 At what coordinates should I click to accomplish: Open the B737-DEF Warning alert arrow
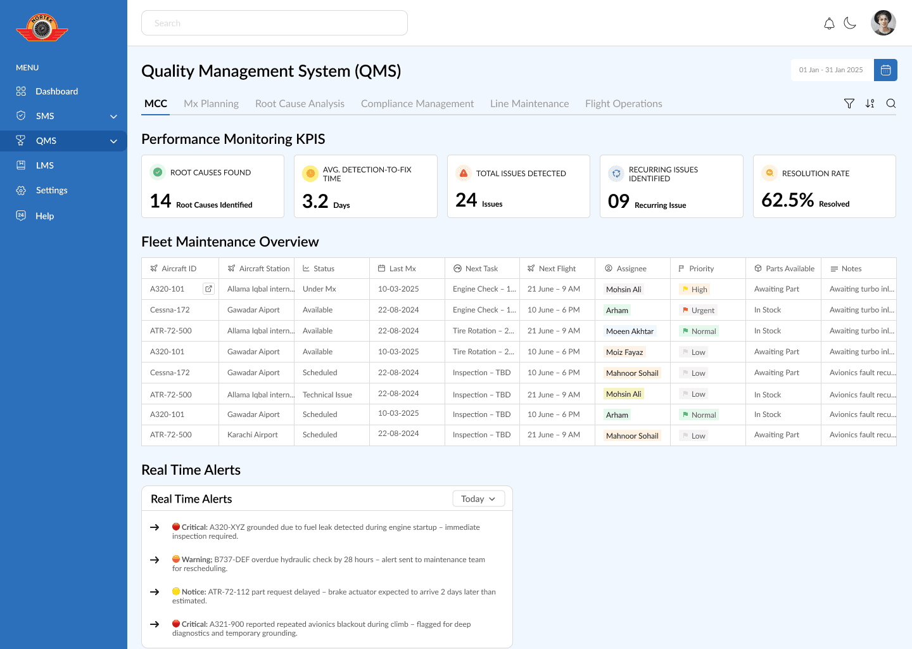(155, 560)
